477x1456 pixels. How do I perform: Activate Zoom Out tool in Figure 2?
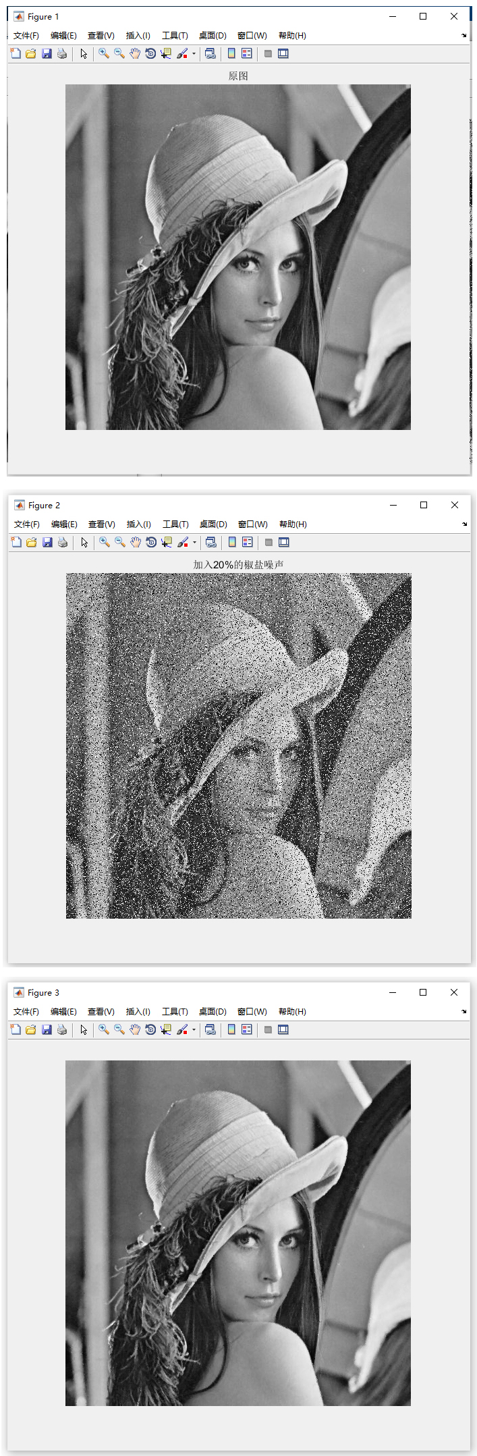[x=120, y=542]
